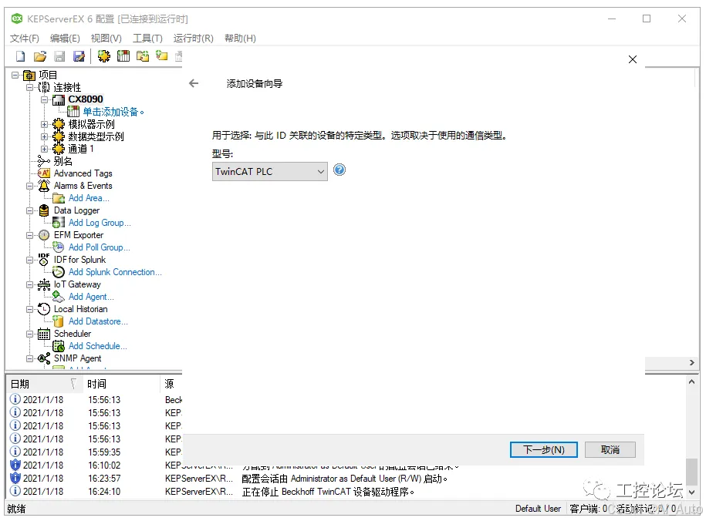Open the 工具(T) menu
The image size is (706, 521).
point(147,39)
